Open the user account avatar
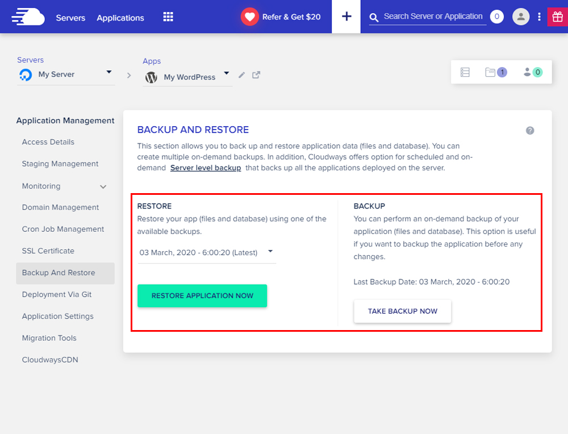Viewport: 568px width, 434px height. [521, 16]
